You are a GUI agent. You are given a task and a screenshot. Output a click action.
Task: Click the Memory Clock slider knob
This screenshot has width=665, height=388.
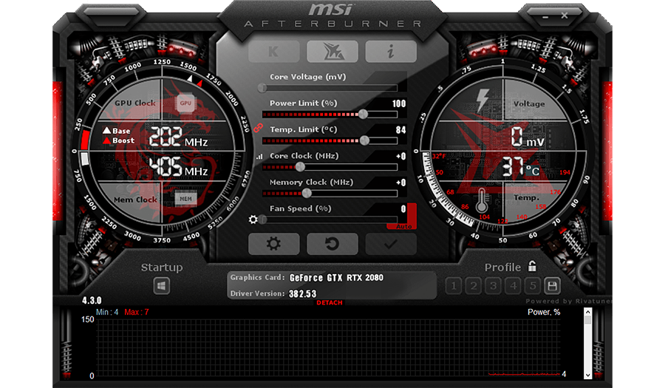(307, 194)
